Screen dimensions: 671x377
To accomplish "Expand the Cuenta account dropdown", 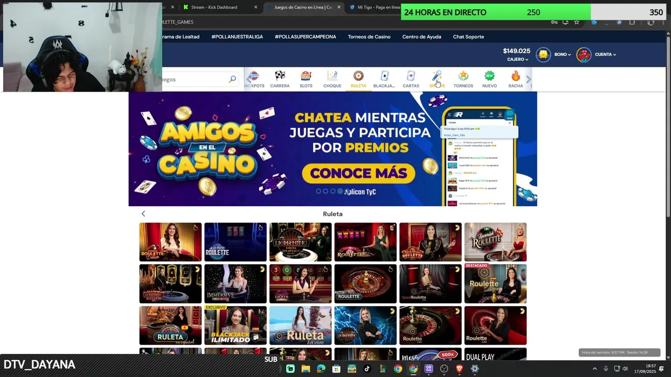I will [x=605, y=54].
